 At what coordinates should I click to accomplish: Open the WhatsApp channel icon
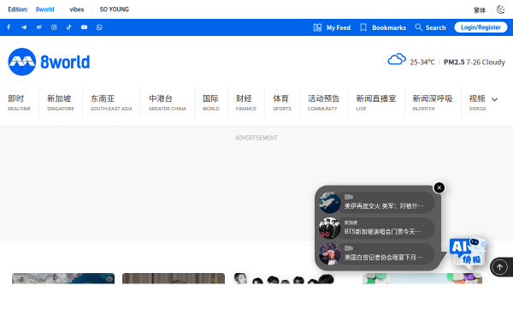click(x=99, y=27)
